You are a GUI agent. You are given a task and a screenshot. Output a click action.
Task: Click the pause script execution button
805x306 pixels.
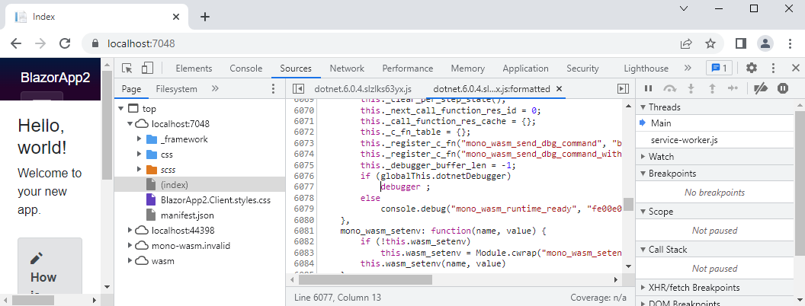pyautogui.click(x=649, y=88)
